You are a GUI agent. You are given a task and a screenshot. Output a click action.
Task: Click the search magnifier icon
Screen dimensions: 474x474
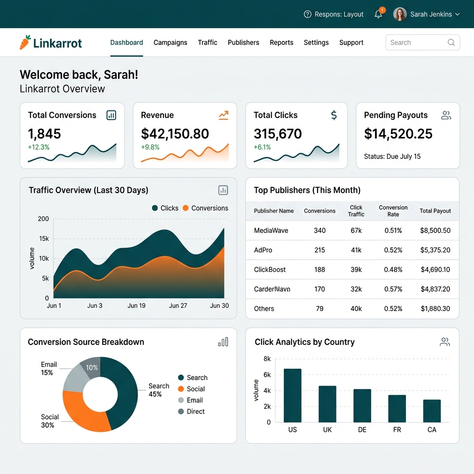click(451, 42)
